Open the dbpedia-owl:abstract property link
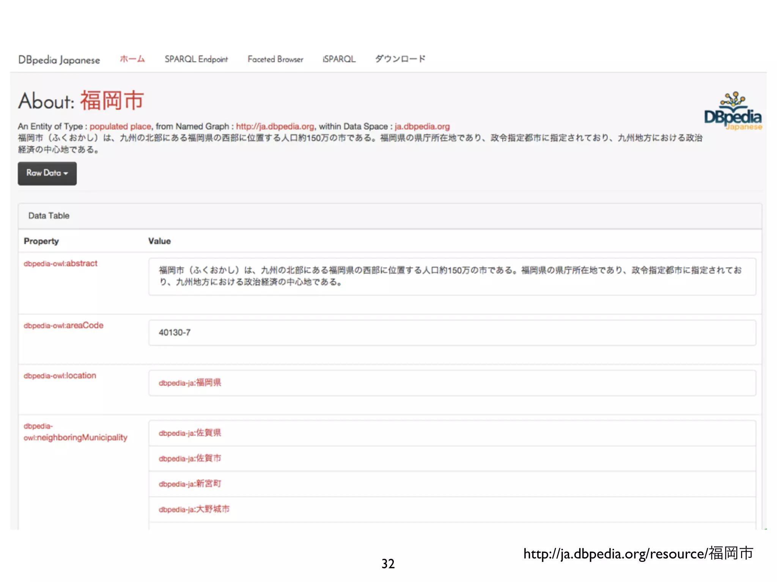This screenshot has height=582, width=777. tap(60, 263)
